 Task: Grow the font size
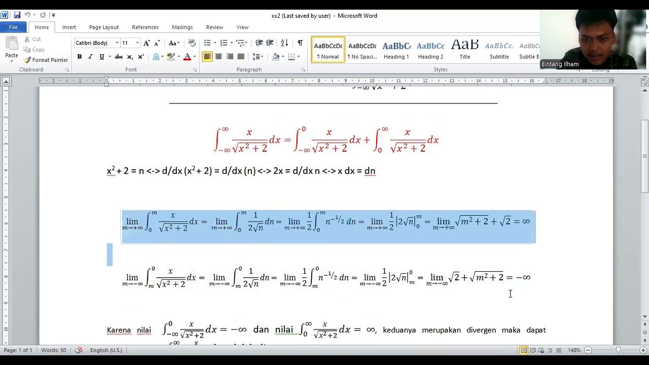click(x=147, y=43)
